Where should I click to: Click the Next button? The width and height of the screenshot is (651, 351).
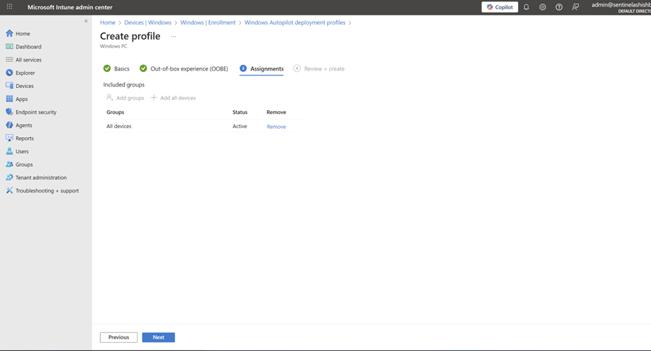(158, 337)
